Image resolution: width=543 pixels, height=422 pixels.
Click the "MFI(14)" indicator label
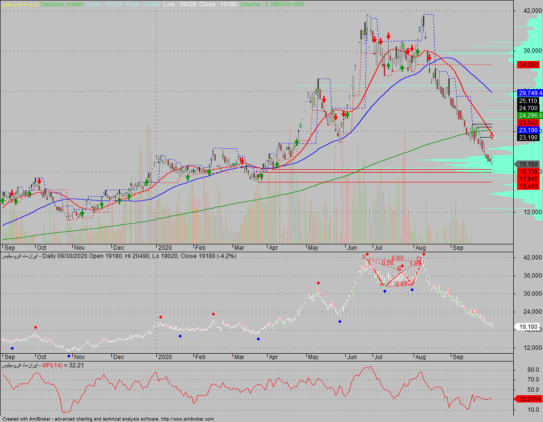(52, 365)
